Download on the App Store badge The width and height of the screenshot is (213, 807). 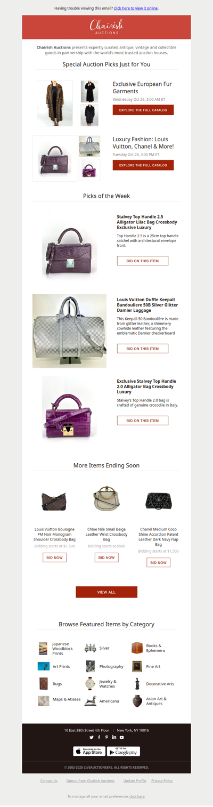click(89, 751)
